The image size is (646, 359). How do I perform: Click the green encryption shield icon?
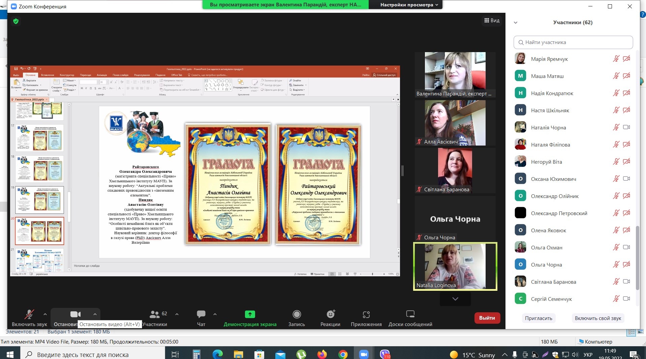pos(16,22)
